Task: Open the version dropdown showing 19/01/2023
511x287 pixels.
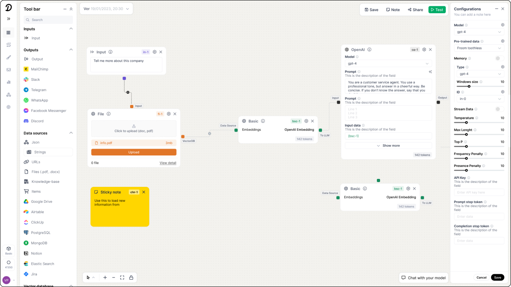Action: click(106, 8)
